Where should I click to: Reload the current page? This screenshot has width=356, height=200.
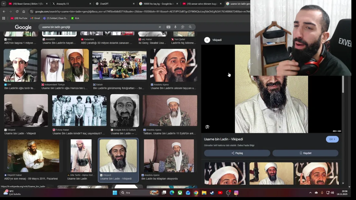click(17, 11)
